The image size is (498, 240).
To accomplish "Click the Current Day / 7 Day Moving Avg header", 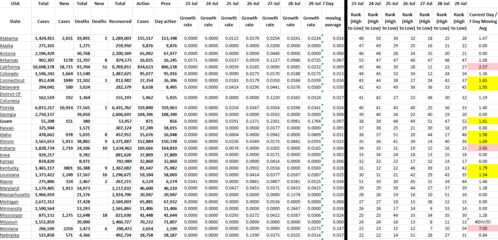I will pyautogui.click(x=483, y=21).
